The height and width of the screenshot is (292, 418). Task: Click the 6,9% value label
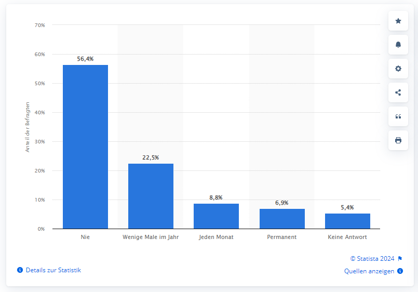click(x=282, y=203)
